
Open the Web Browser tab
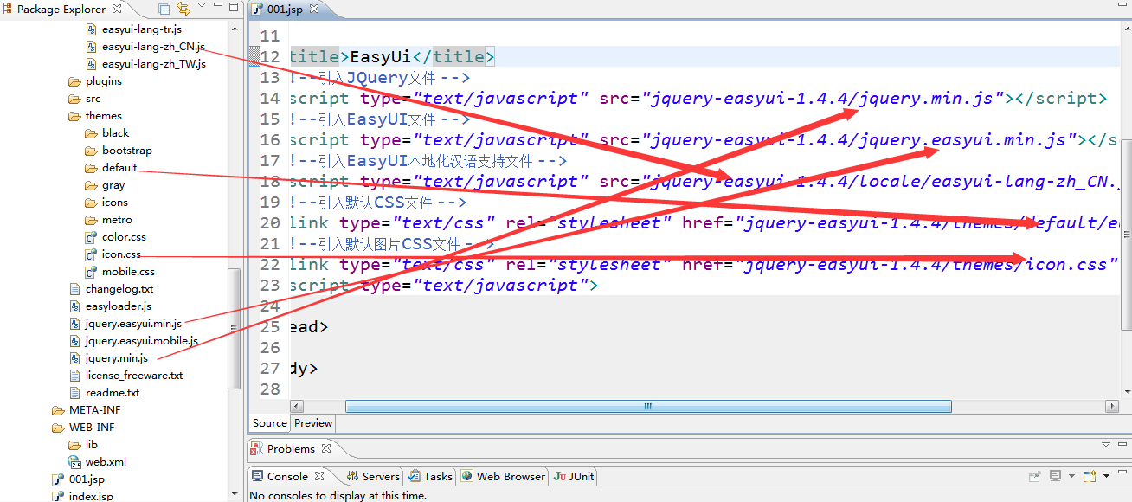[503, 476]
